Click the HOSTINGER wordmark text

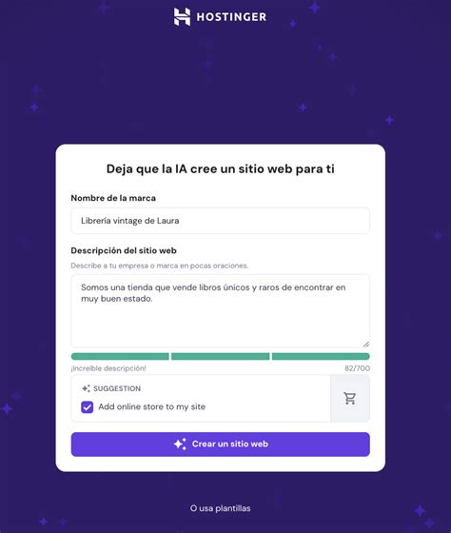pos(231,17)
